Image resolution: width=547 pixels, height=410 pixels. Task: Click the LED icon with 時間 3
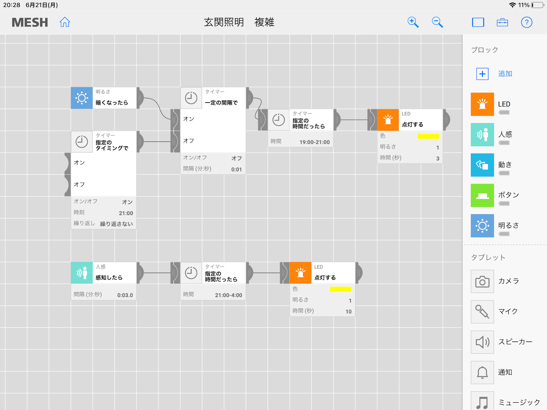tap(388, 120)
